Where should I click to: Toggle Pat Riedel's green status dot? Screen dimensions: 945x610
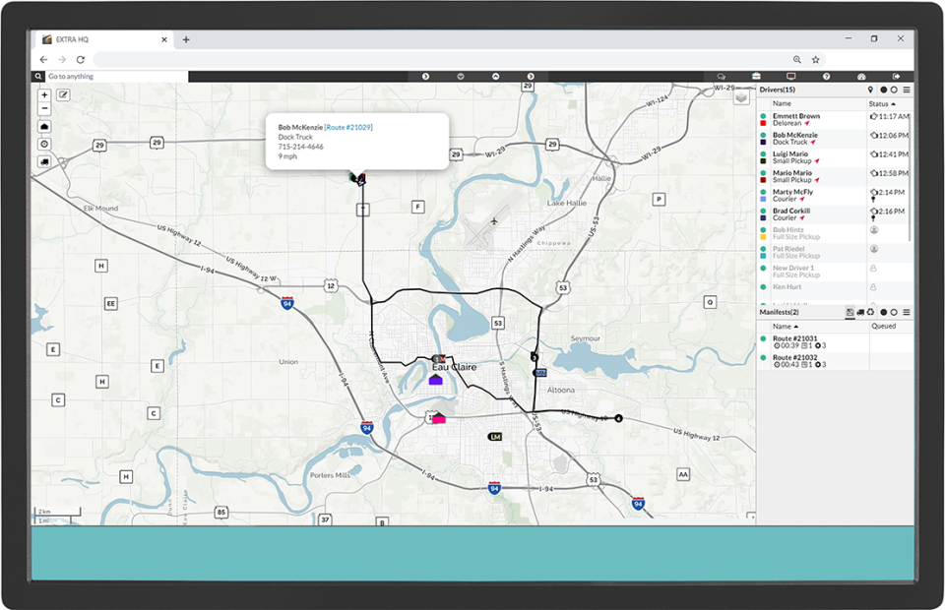tap(763, 249)
